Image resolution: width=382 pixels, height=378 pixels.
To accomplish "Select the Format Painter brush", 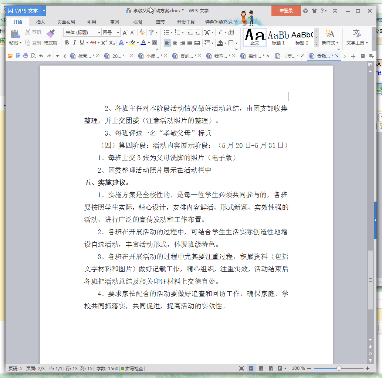I will [51, 34].
